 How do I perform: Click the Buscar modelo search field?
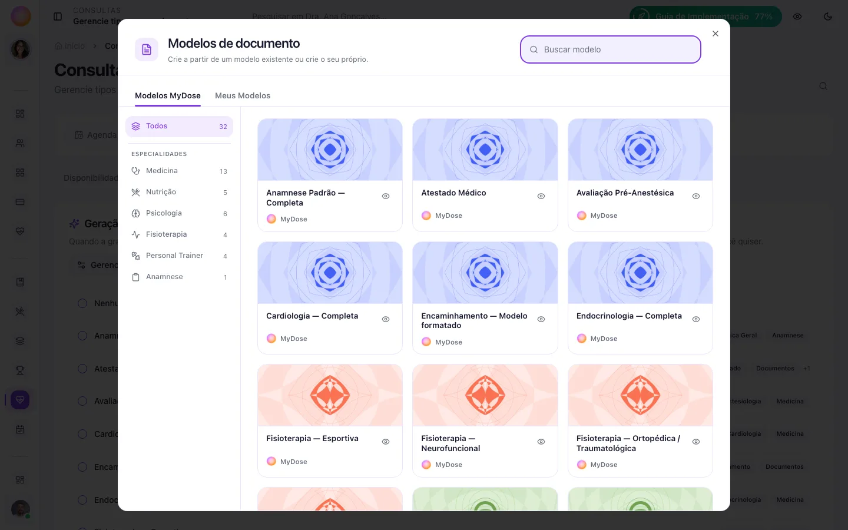click(611, 49)
